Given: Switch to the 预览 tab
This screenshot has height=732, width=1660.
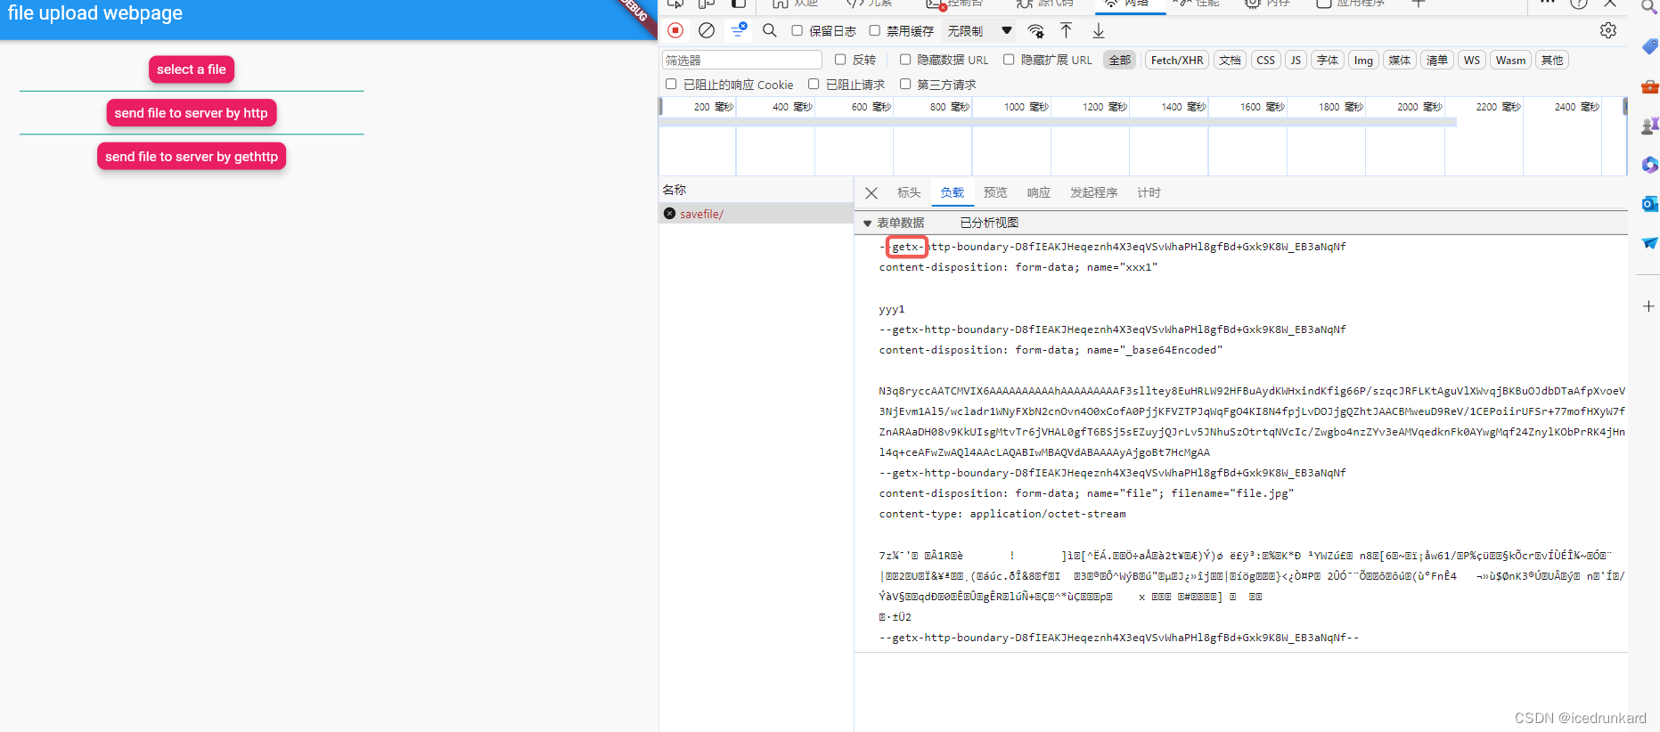Looking at the screenshot, I should click(x=995, y=192).
